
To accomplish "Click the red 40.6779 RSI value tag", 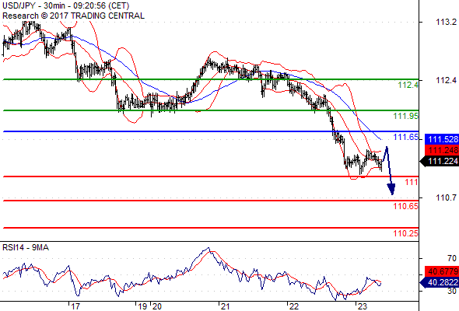I will click(x=441, y=271).
